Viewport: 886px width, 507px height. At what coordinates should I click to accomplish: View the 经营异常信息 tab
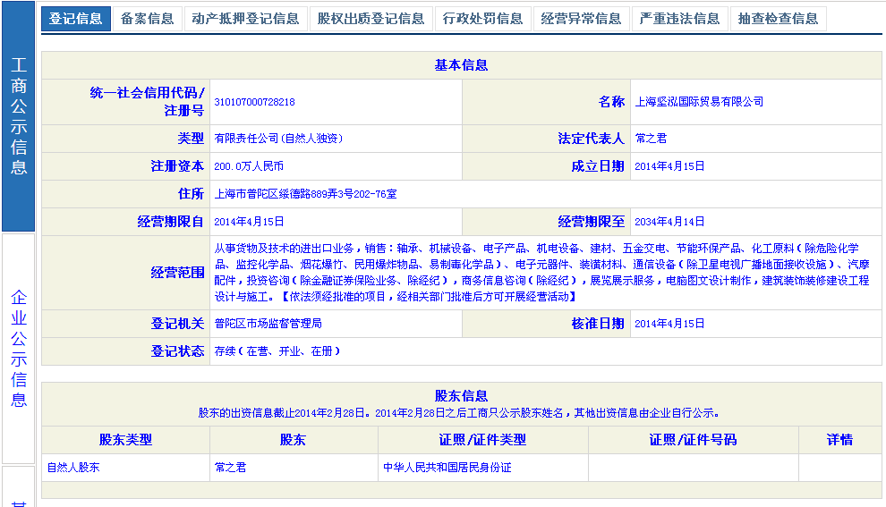[x=581, y=19]
